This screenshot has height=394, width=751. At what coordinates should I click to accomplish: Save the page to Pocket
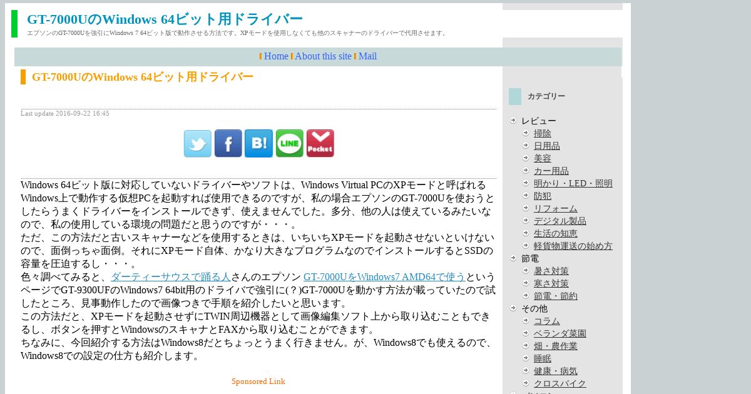(320, 143)
